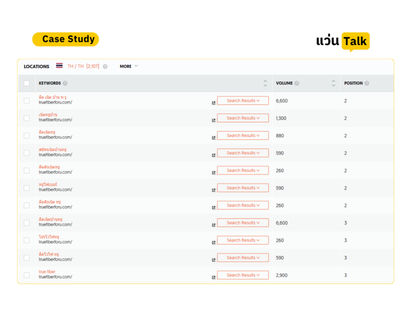Viewport: 402px width, 322px height.
Task: Tick checkbox for เน็ตทรูบ้าน row
Action: (27, 118)
